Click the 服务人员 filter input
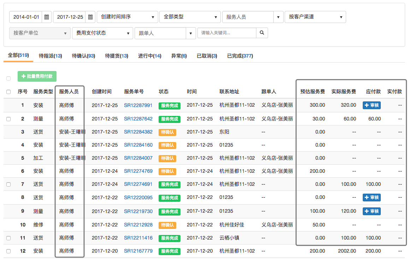The image size is (409, 259). (x=248, y=17)
